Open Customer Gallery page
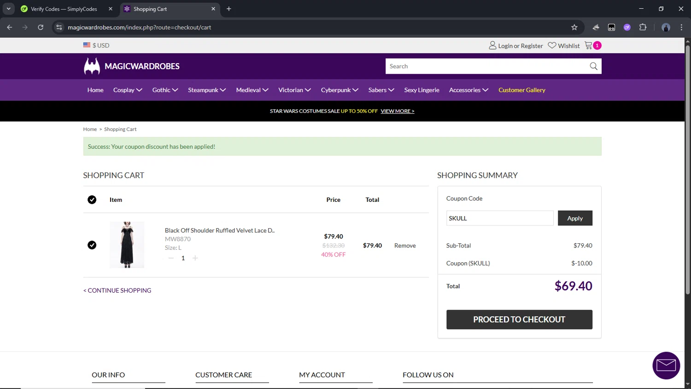Image resolution: width=691 pixels, height=389 pixels. tap(521, 90)
